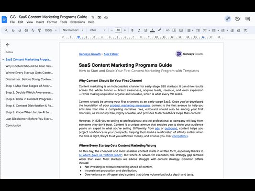Select the Conclusion outline item
Image resolution: width=255 pixels, height=191 pixels.
pos(13,126)
